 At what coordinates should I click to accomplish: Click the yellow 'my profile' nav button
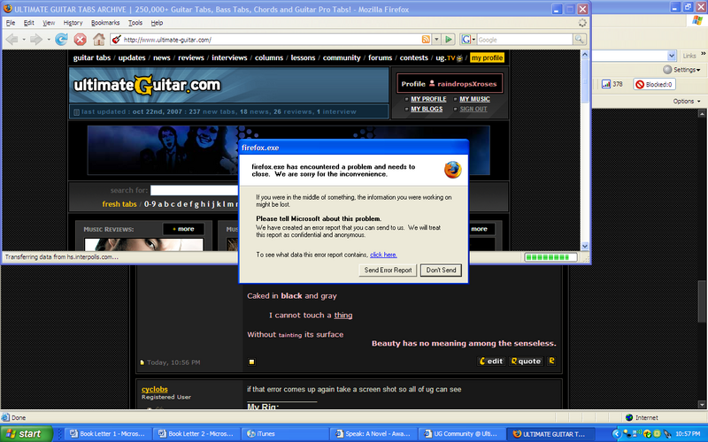tap(487, 57)
